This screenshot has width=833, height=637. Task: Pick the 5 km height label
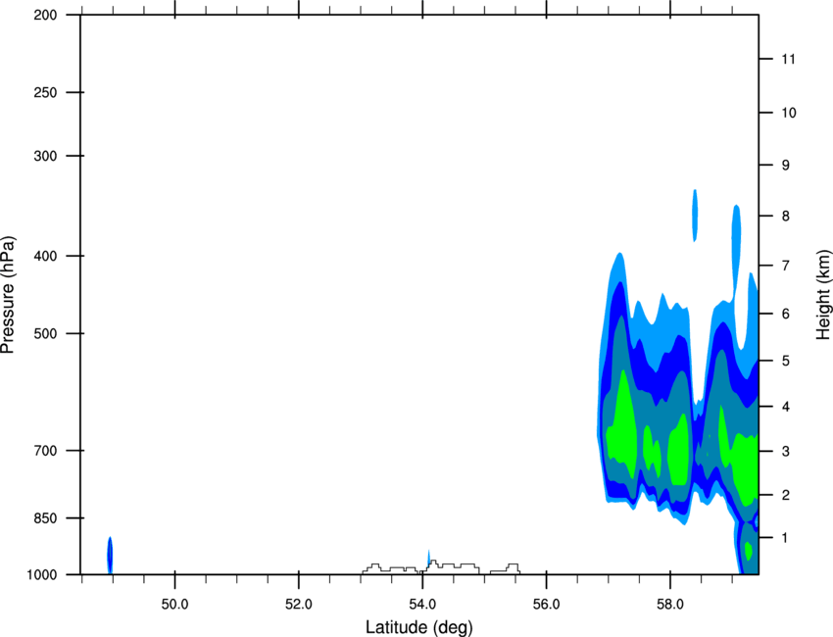pos(786,362)
